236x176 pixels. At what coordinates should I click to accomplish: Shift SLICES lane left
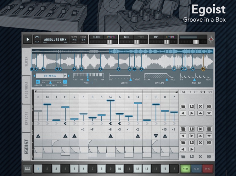pyautogui.click(x=183, y=113)
